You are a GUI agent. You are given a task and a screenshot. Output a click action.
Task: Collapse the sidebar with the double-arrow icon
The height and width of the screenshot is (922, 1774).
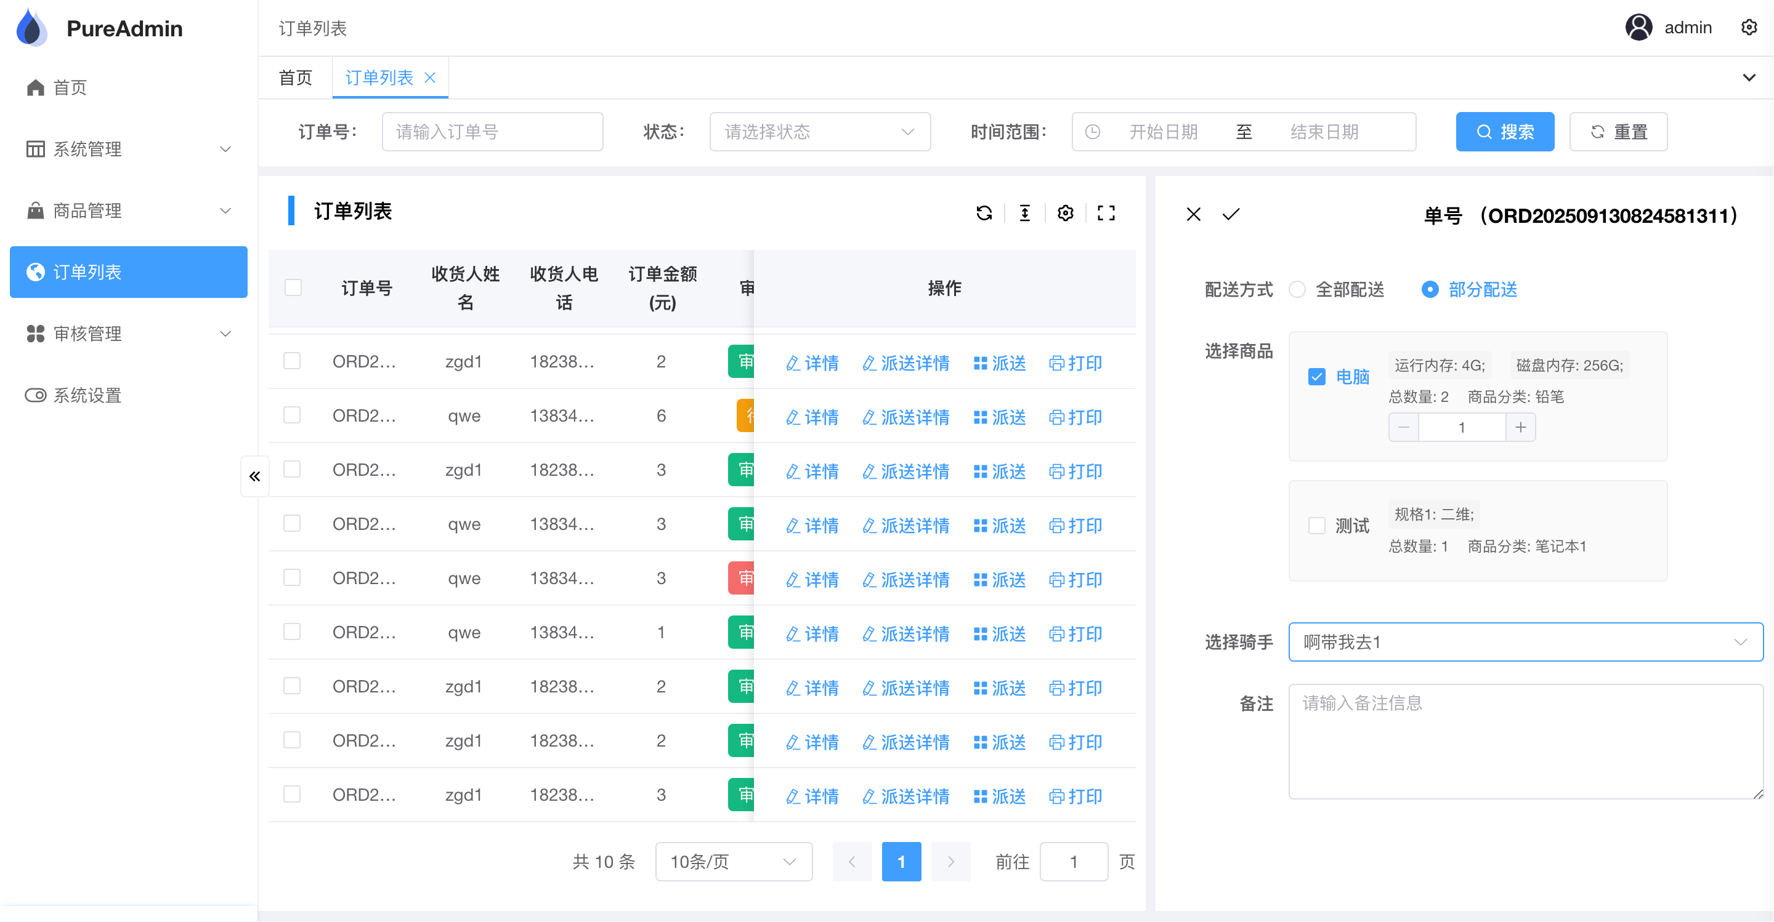pos(254,476)
